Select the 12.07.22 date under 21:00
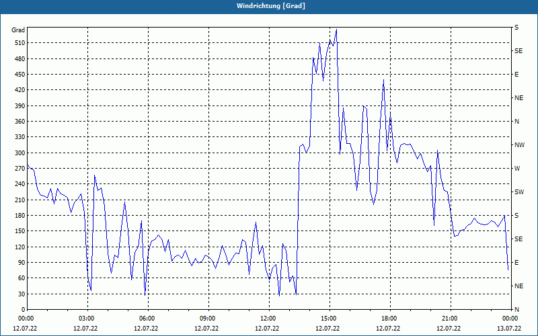538x336 pixels. click(x=449, y=329)
